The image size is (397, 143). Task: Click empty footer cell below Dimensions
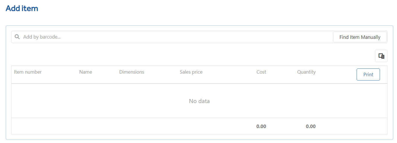[147, 126]
